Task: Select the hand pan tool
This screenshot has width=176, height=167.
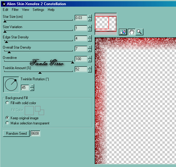Action: (131, 32)
